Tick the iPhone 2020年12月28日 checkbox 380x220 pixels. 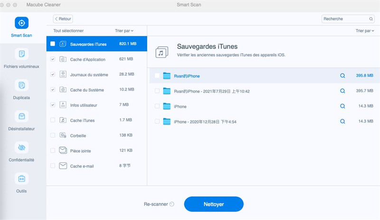click(157, 121)
